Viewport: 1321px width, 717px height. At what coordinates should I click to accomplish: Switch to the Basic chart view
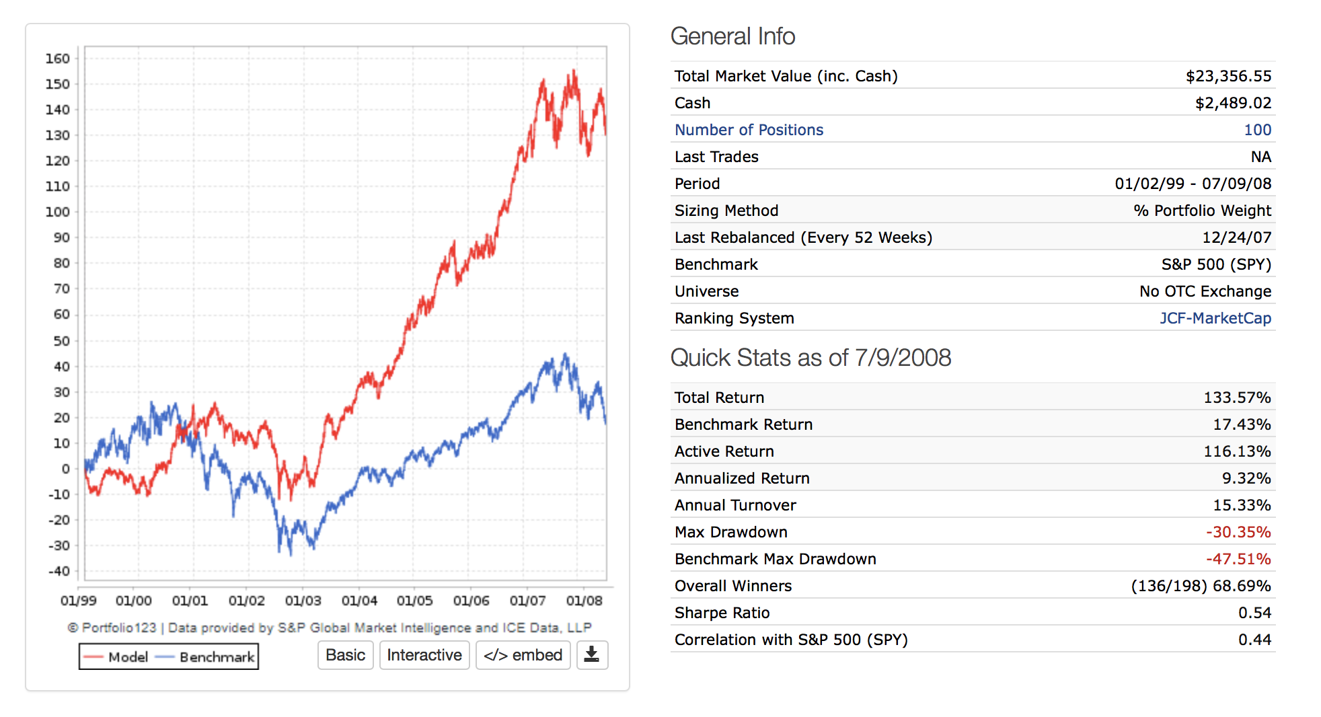(x=345, y=655)
